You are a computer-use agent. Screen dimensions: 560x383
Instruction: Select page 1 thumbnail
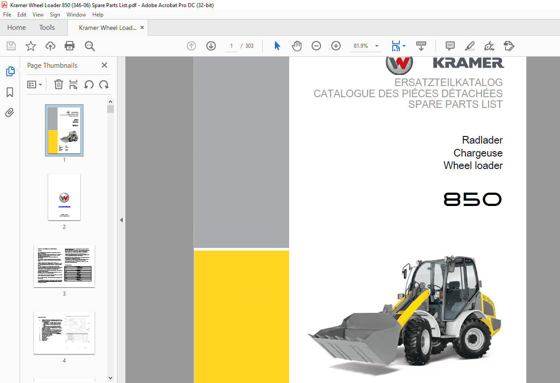(64, 130)
